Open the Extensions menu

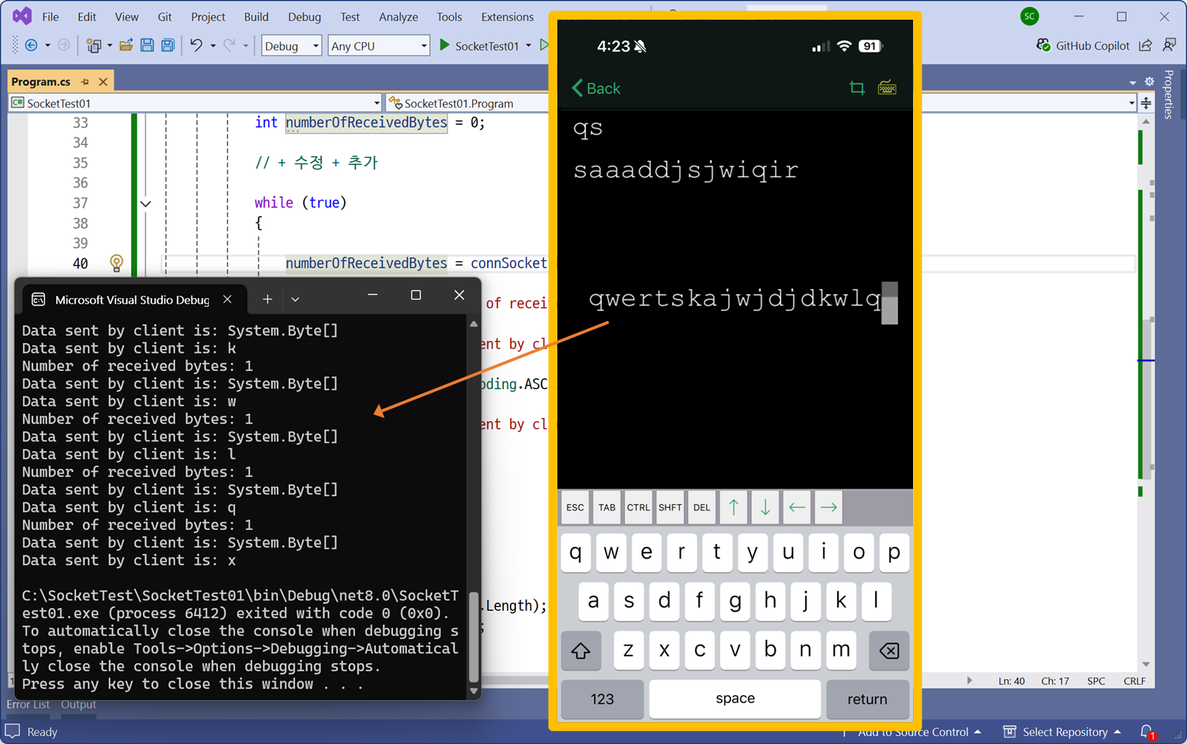(x=507, y=16)
